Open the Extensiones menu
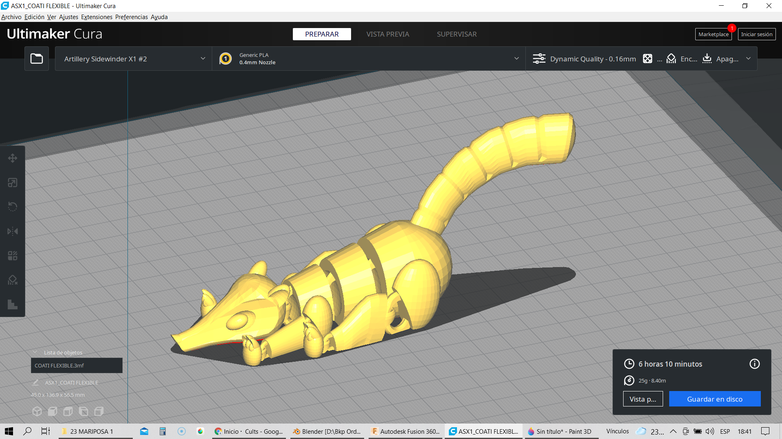This screenshot has height=439, width=782. (97, 17)
